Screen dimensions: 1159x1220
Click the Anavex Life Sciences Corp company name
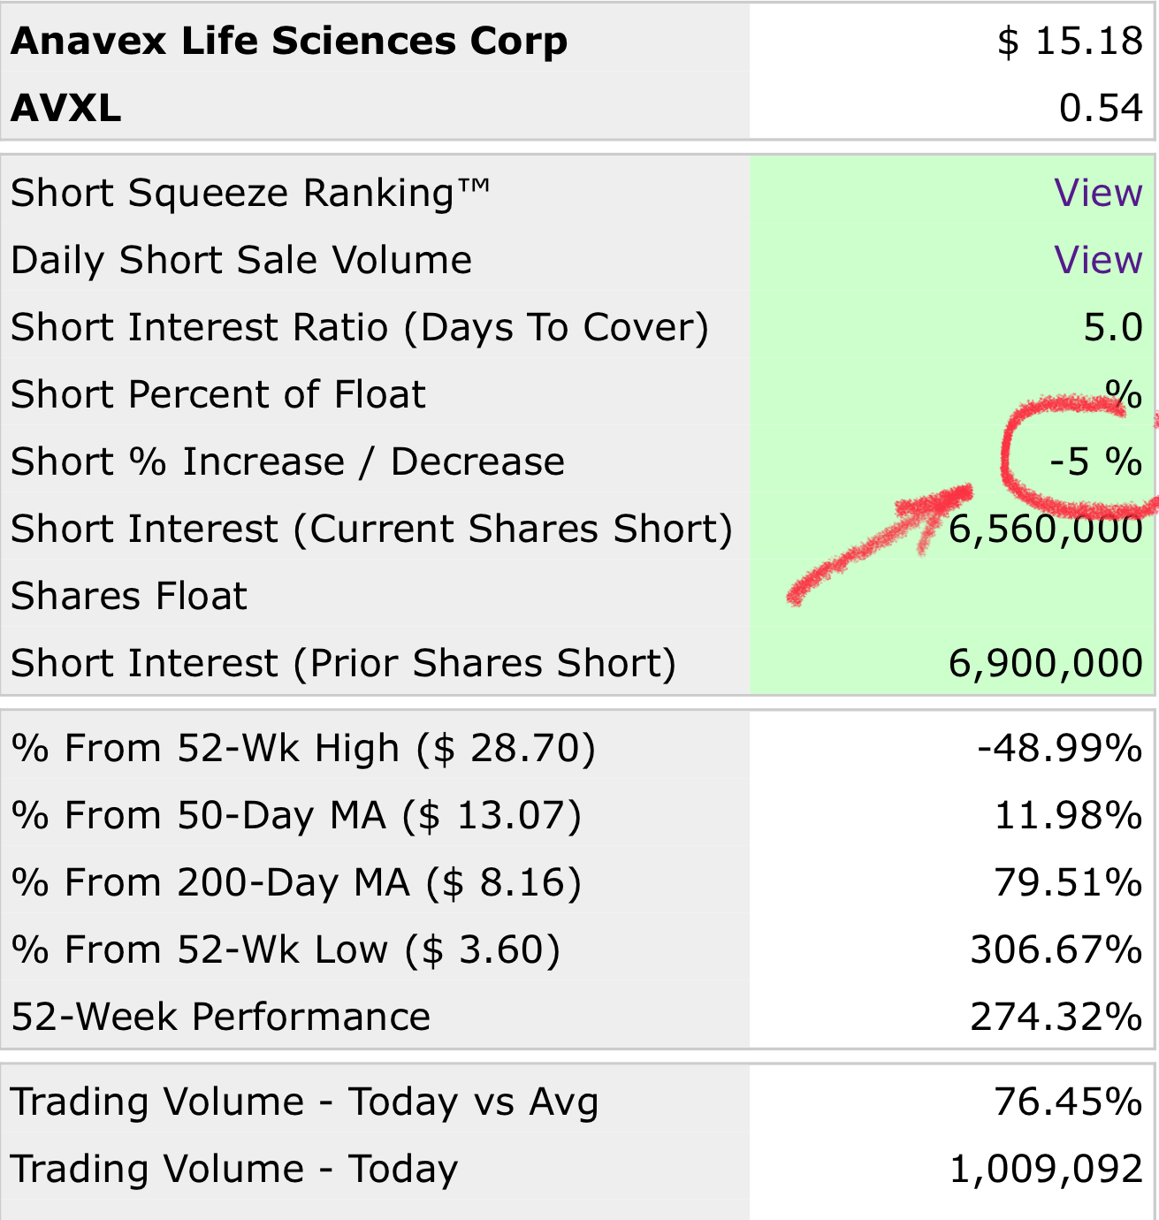point(289,42)
